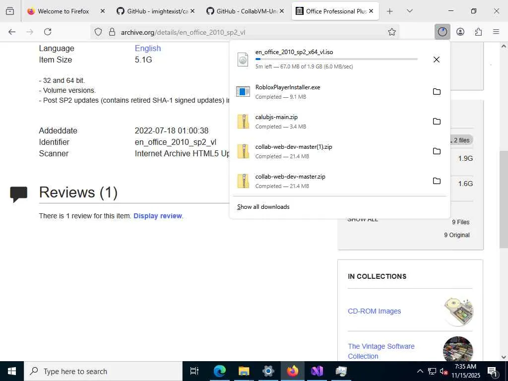Open Task View on the taskbar

pyautogui.click(x=194, y=371)
